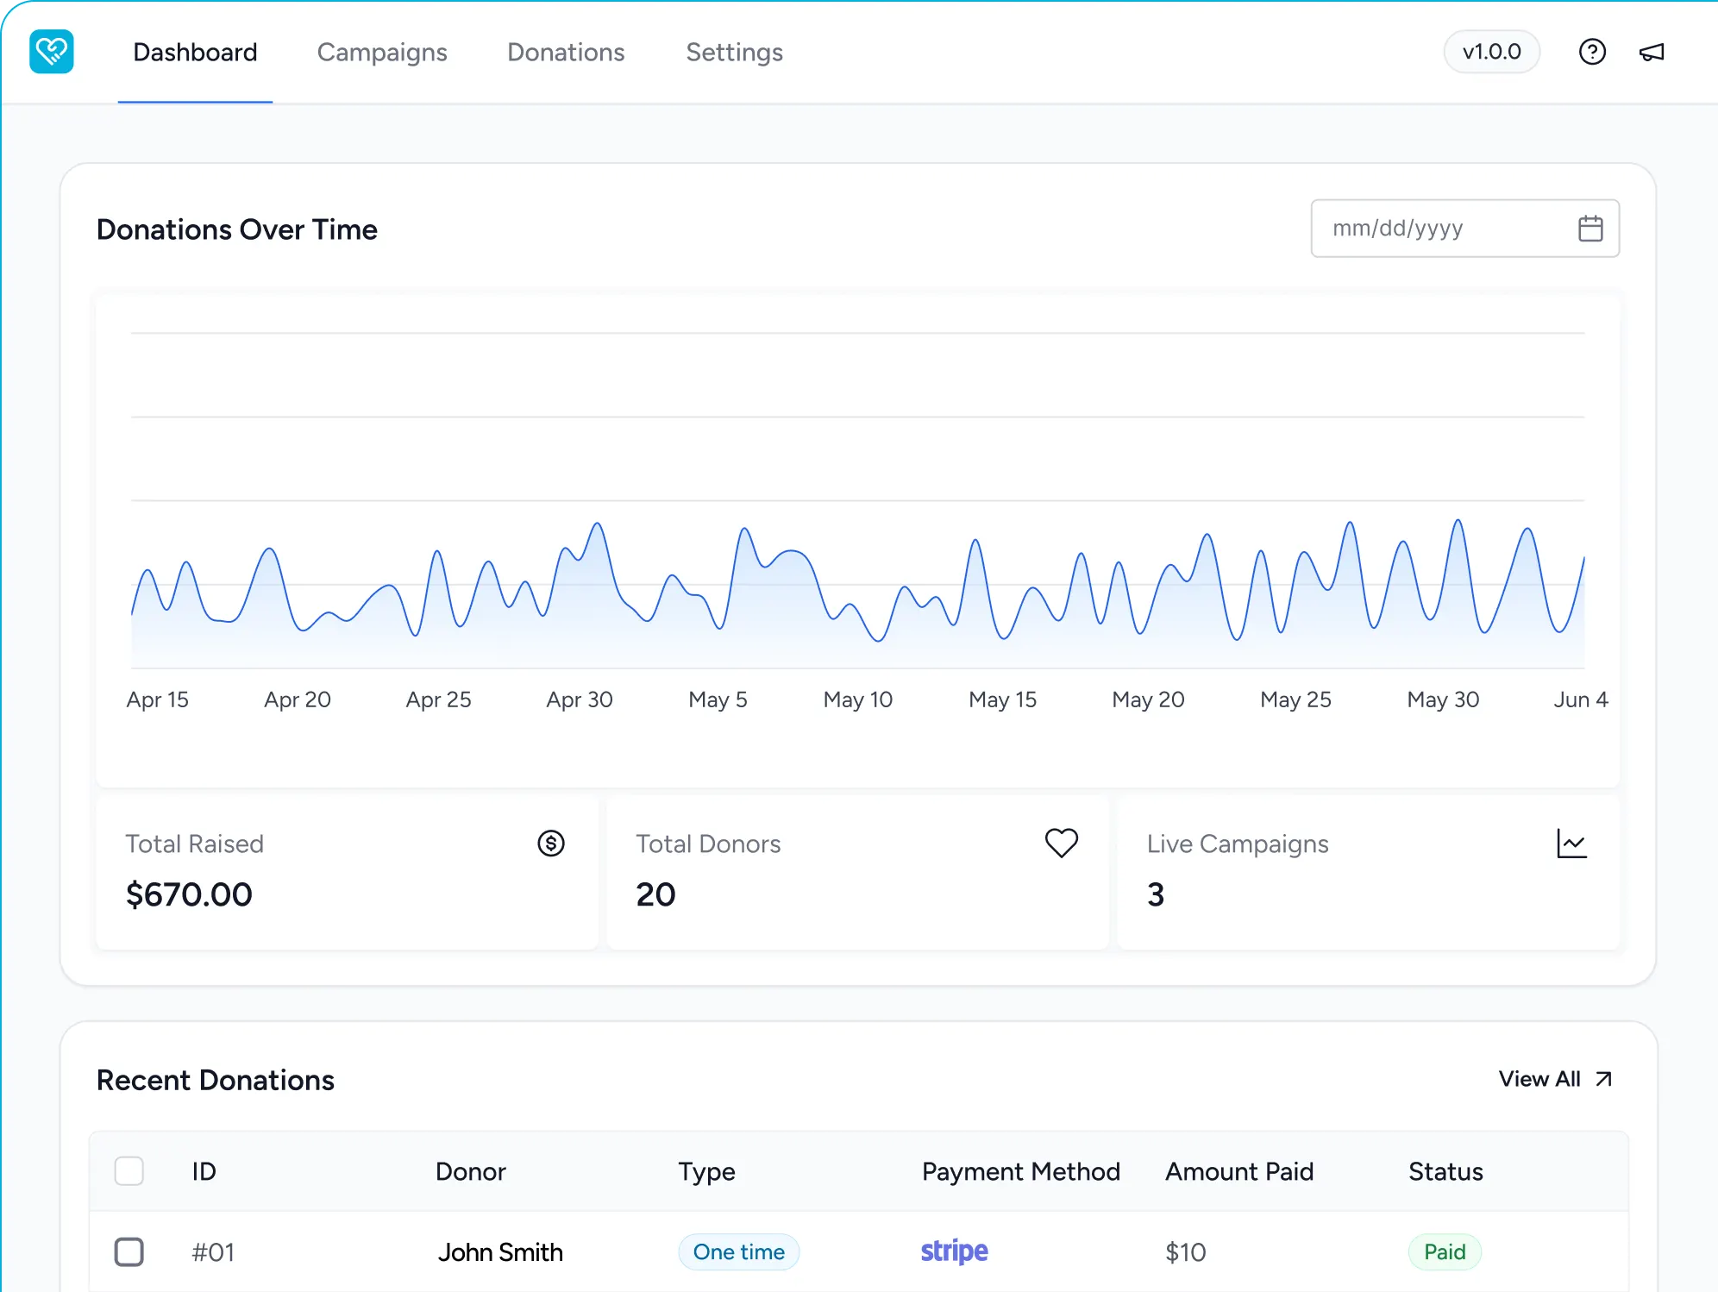This screenshot has width=1718, height=1292.
Task: Select the Dashboard tab
Action: coord(195,53)
